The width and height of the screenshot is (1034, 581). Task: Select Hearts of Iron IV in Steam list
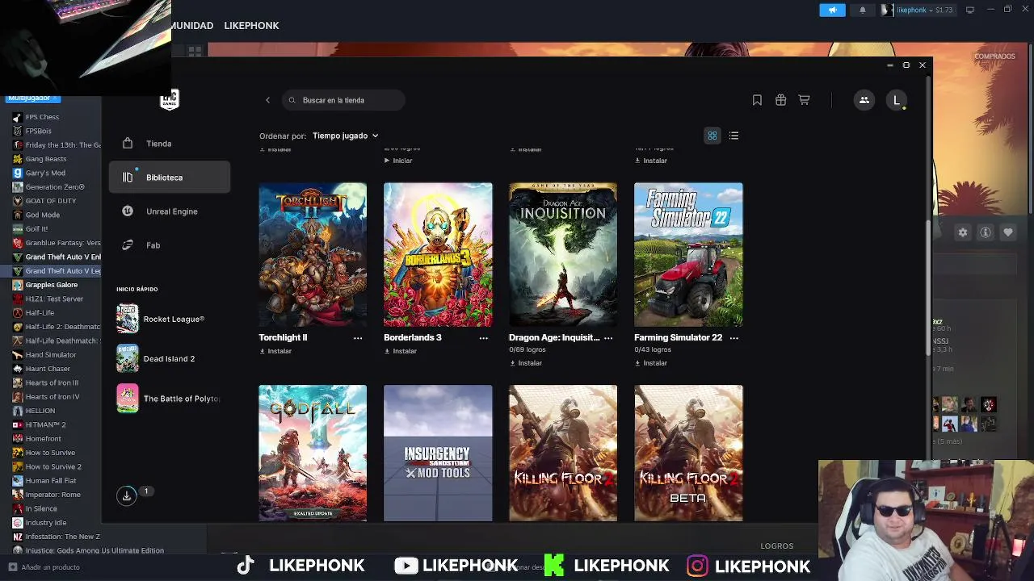[x=51, y=397]
